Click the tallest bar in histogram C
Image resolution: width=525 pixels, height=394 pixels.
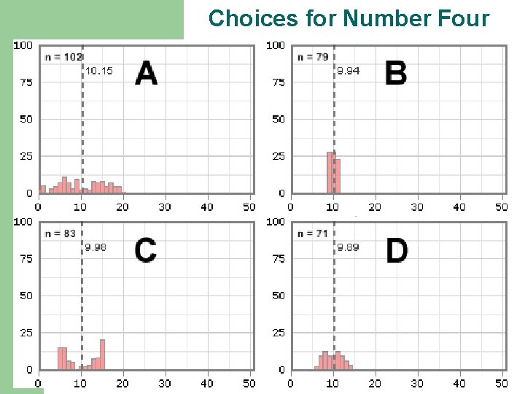point(102,355)
